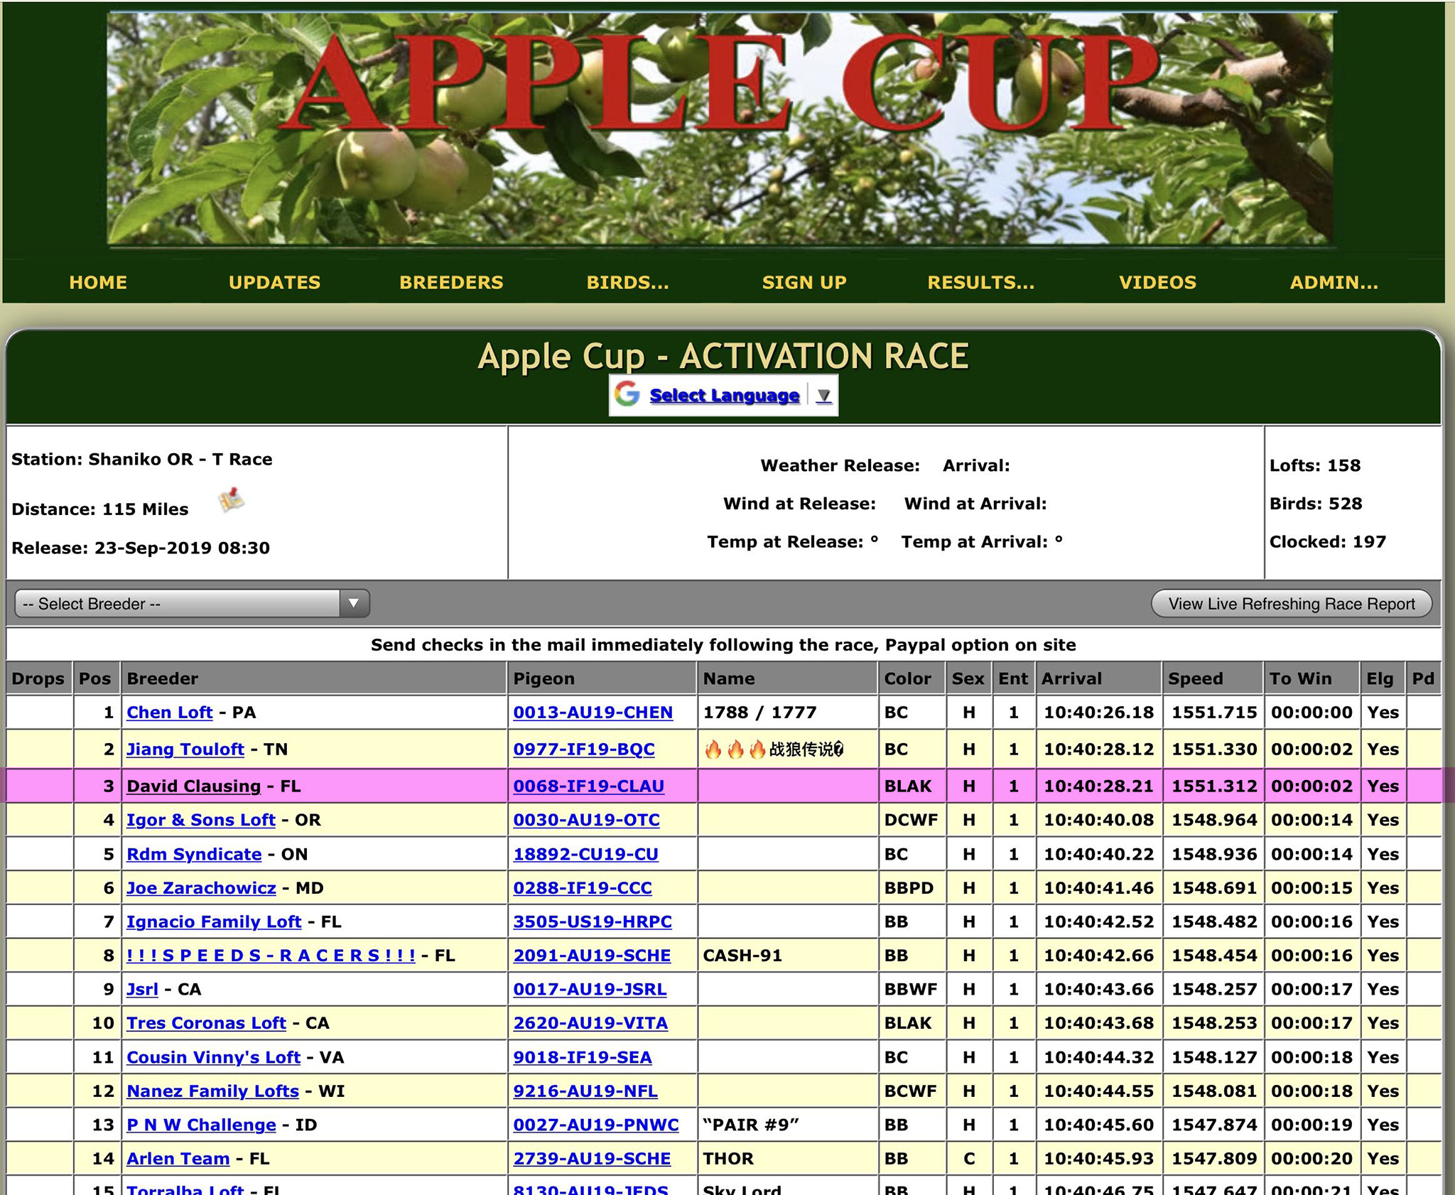Screen dimensions: 1455x1195
Task: Open pigeon 2091-AU19-SCHE link
Action: (x=591, y=956)
